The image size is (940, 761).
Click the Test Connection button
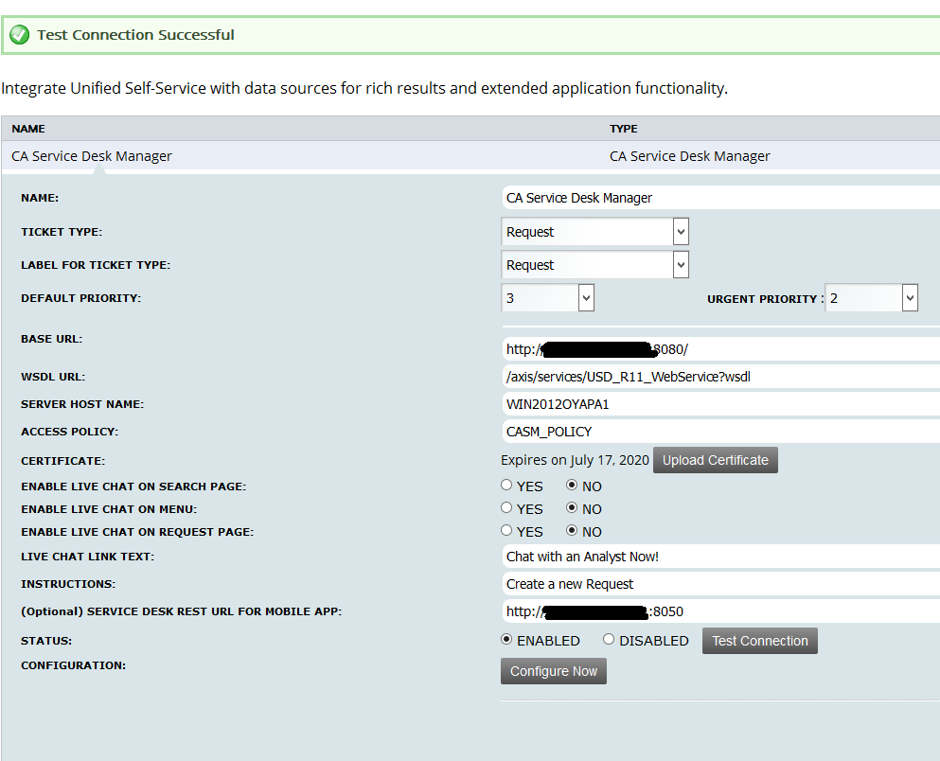[759, 641]
